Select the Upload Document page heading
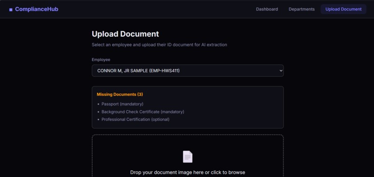This screenshot has width=374, height=177. coord(125,34)
